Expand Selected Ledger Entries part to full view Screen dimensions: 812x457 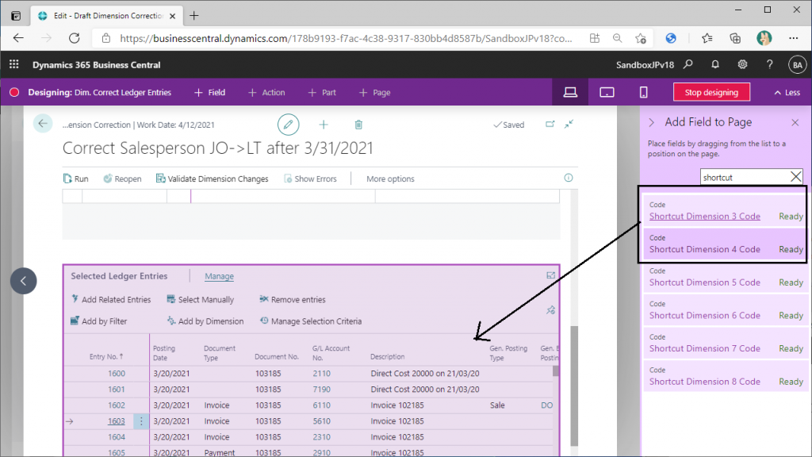(550, 275)
